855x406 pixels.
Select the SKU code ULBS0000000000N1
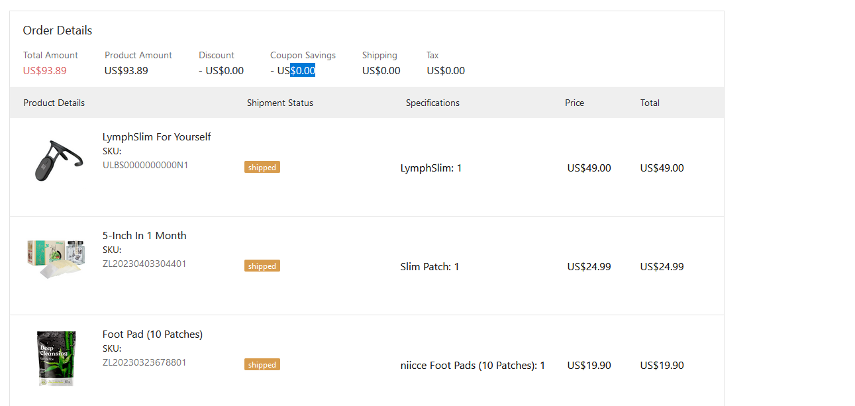[145, 165]
